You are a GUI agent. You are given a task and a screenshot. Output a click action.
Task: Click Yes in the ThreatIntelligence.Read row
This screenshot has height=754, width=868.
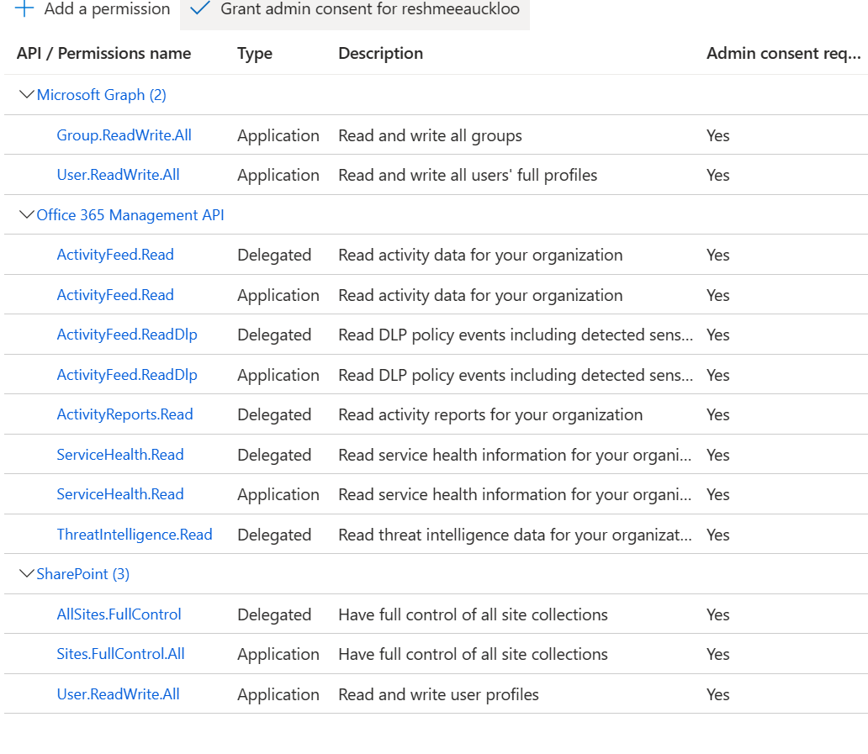click(718, 535)
